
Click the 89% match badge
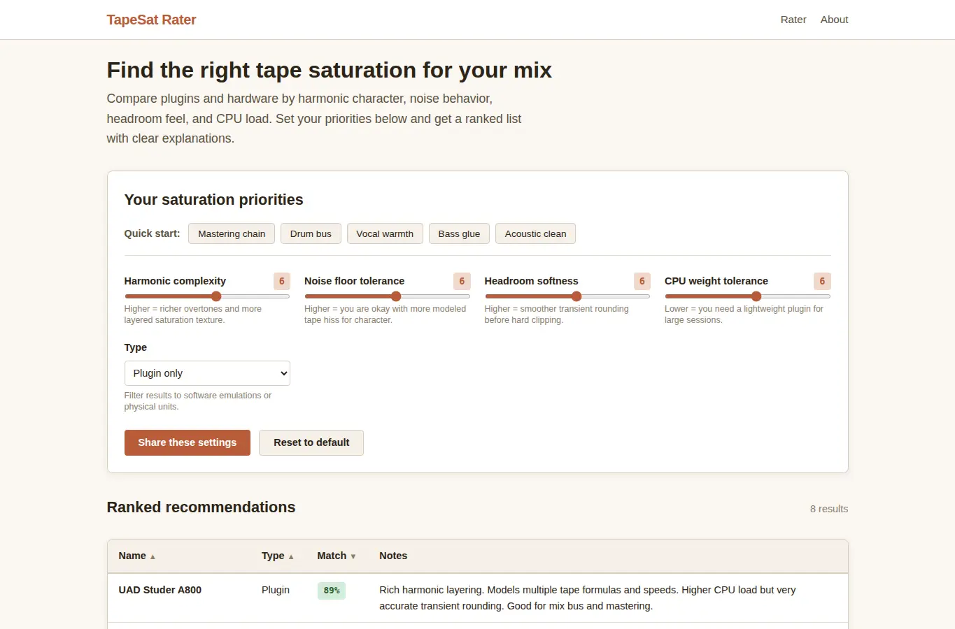[x=332, y=591]
